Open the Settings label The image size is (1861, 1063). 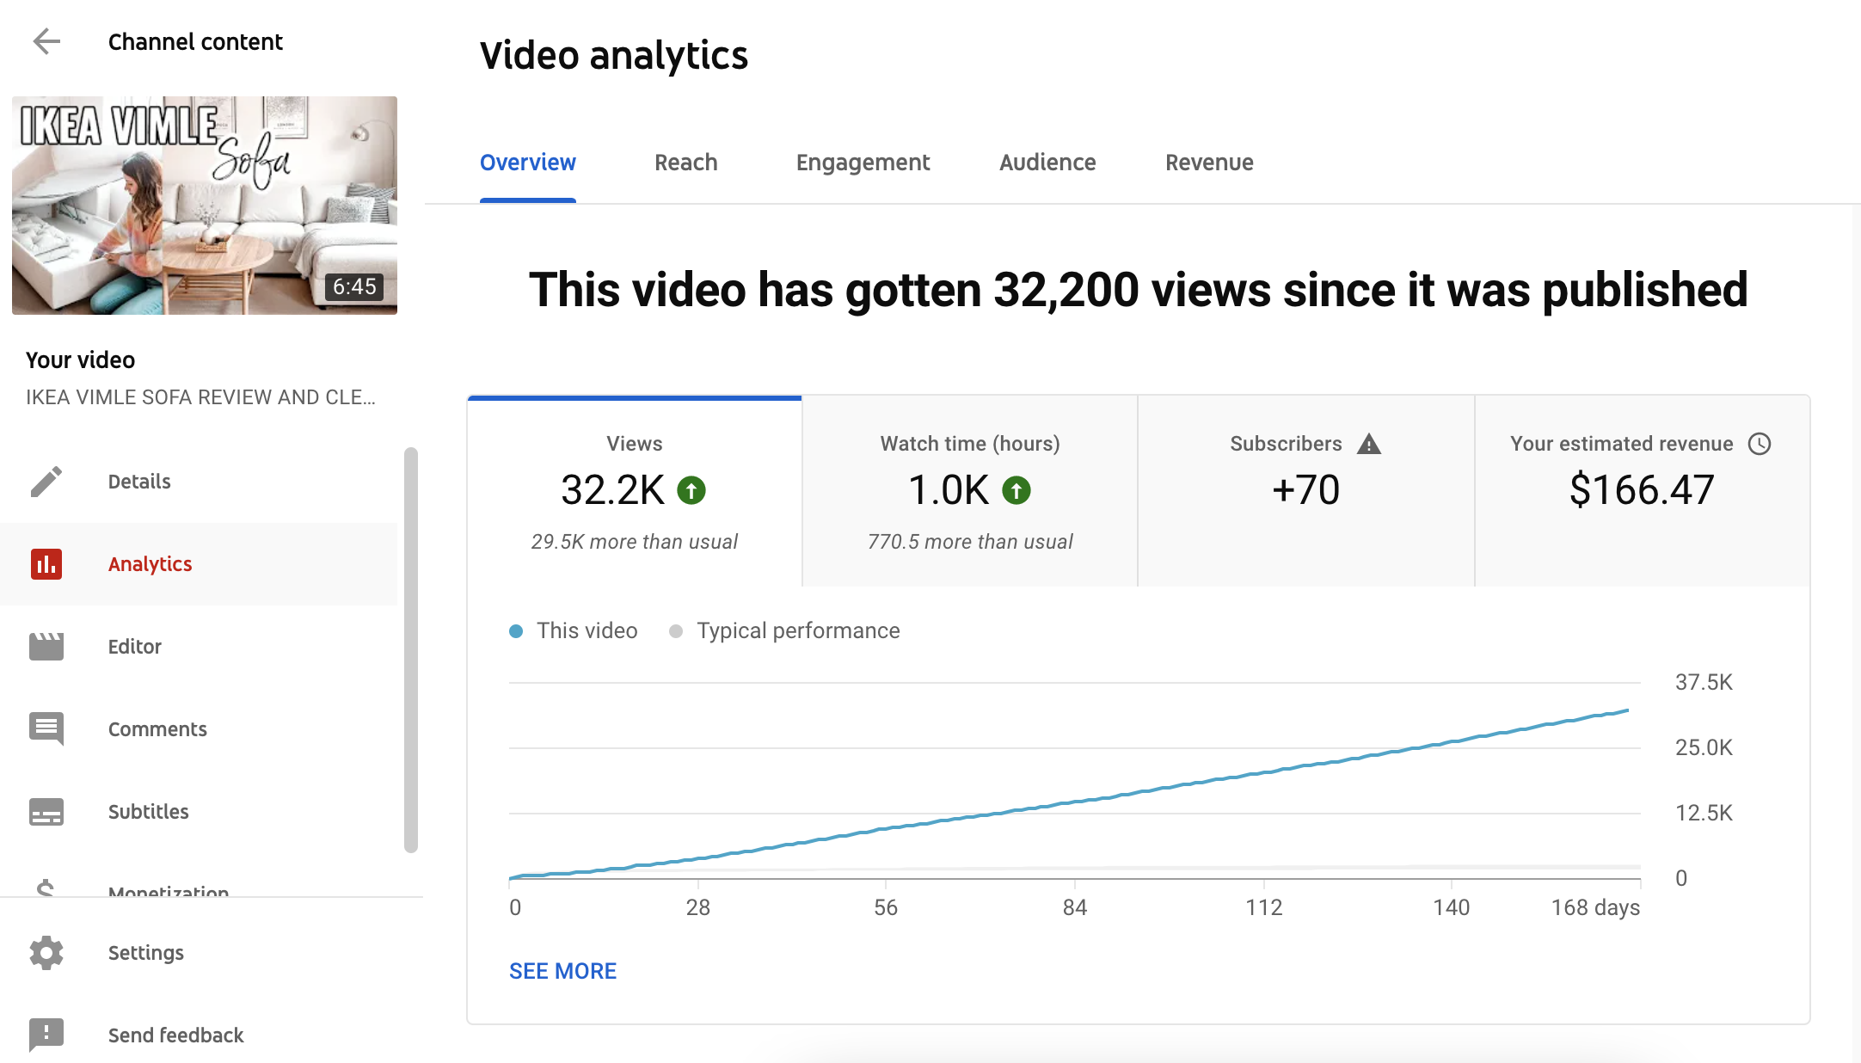tap(145, 953)
